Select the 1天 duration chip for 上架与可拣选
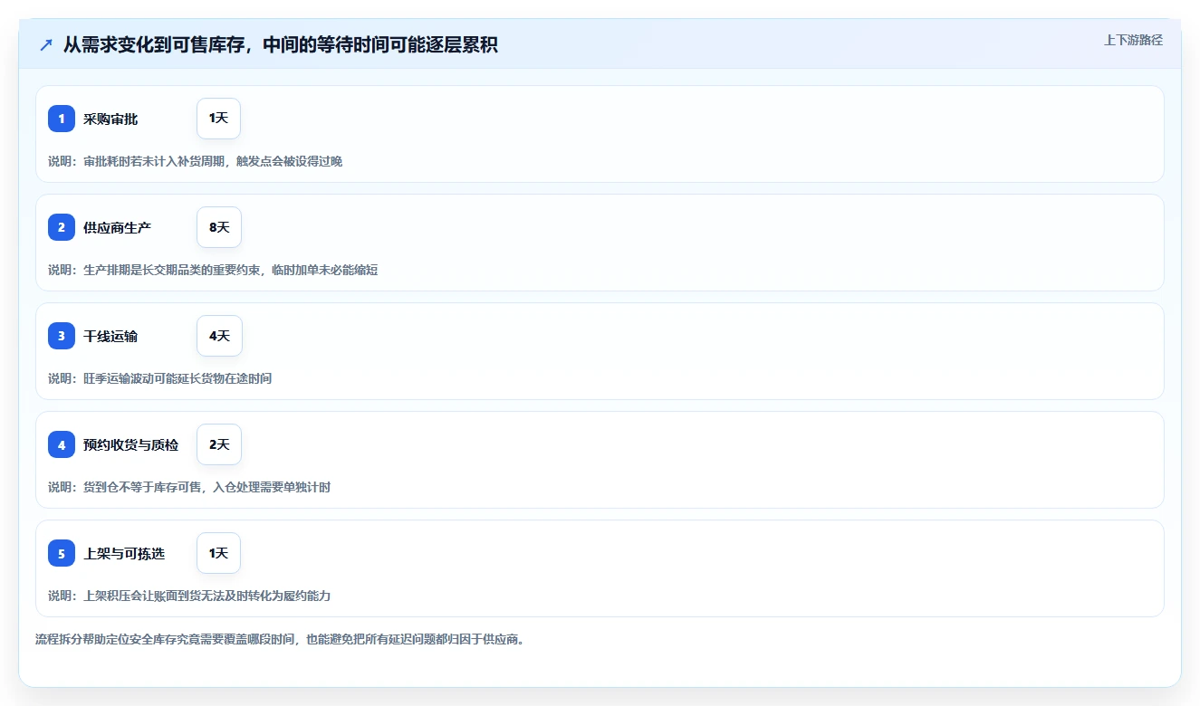Viewport: 1200px width, 706px height. [218, 553]
